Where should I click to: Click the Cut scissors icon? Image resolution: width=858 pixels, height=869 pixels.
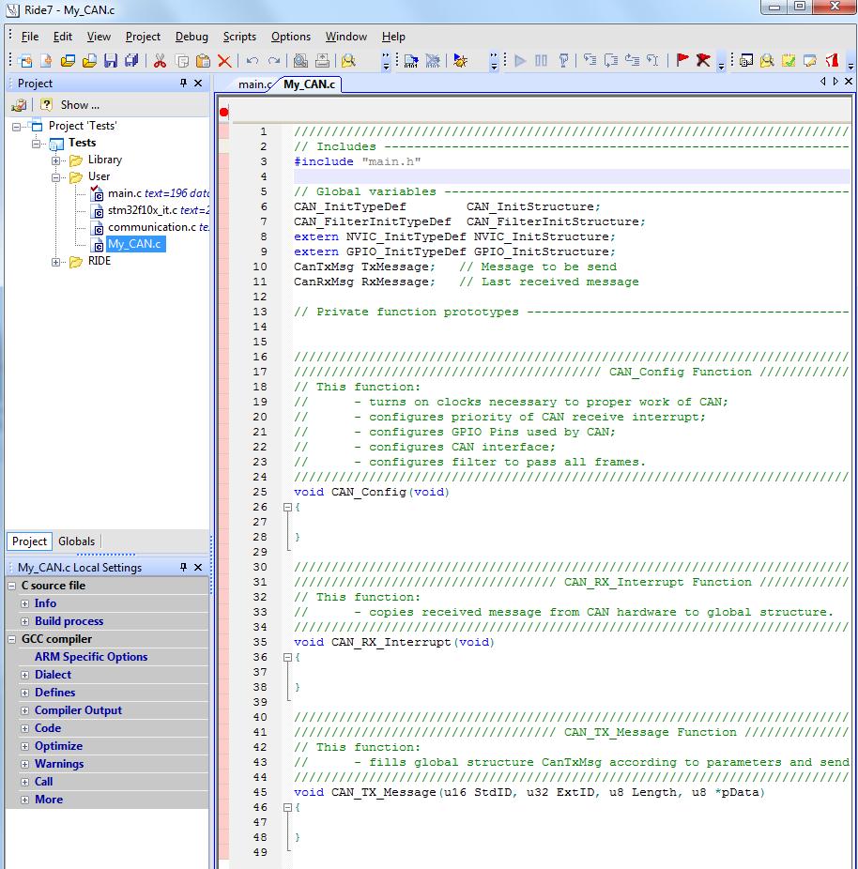click(161, 60)
